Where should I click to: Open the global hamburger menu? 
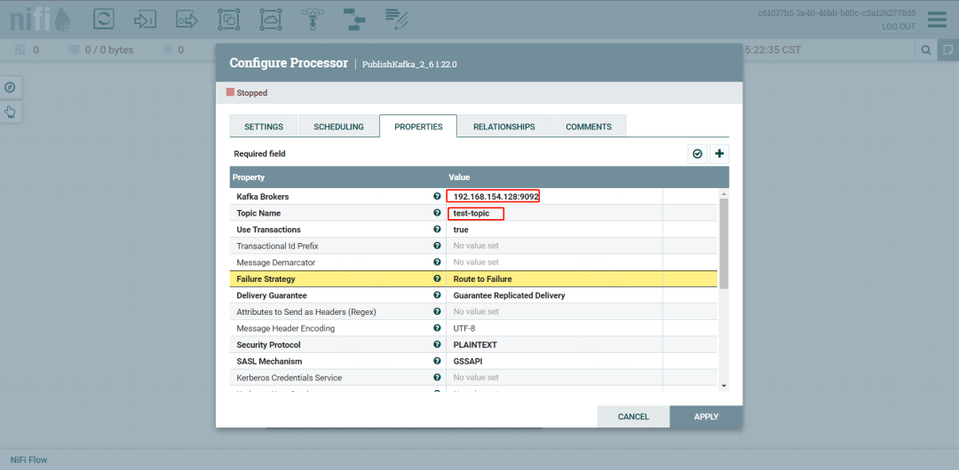pos(937,20)
